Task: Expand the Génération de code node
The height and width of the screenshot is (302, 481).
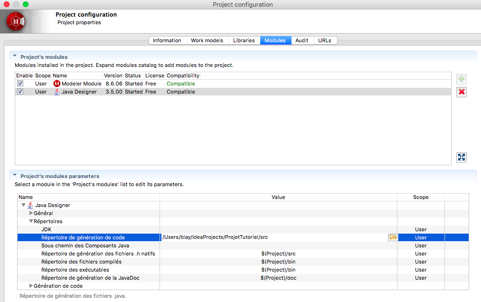Action: (31, 286)
